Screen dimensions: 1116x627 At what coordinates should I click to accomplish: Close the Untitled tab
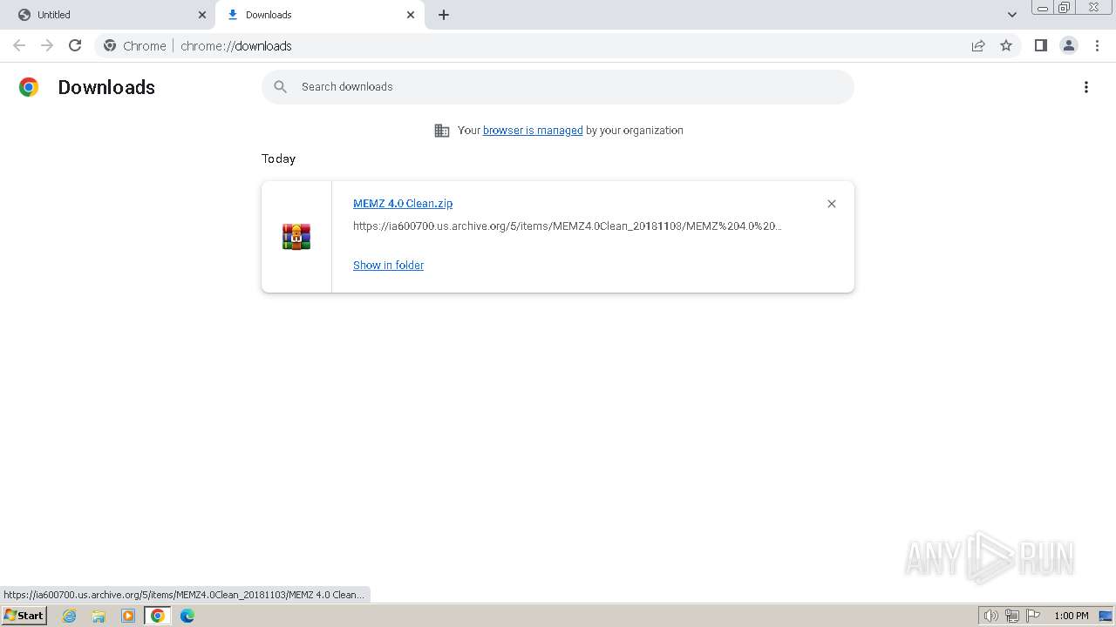point(202,15)
